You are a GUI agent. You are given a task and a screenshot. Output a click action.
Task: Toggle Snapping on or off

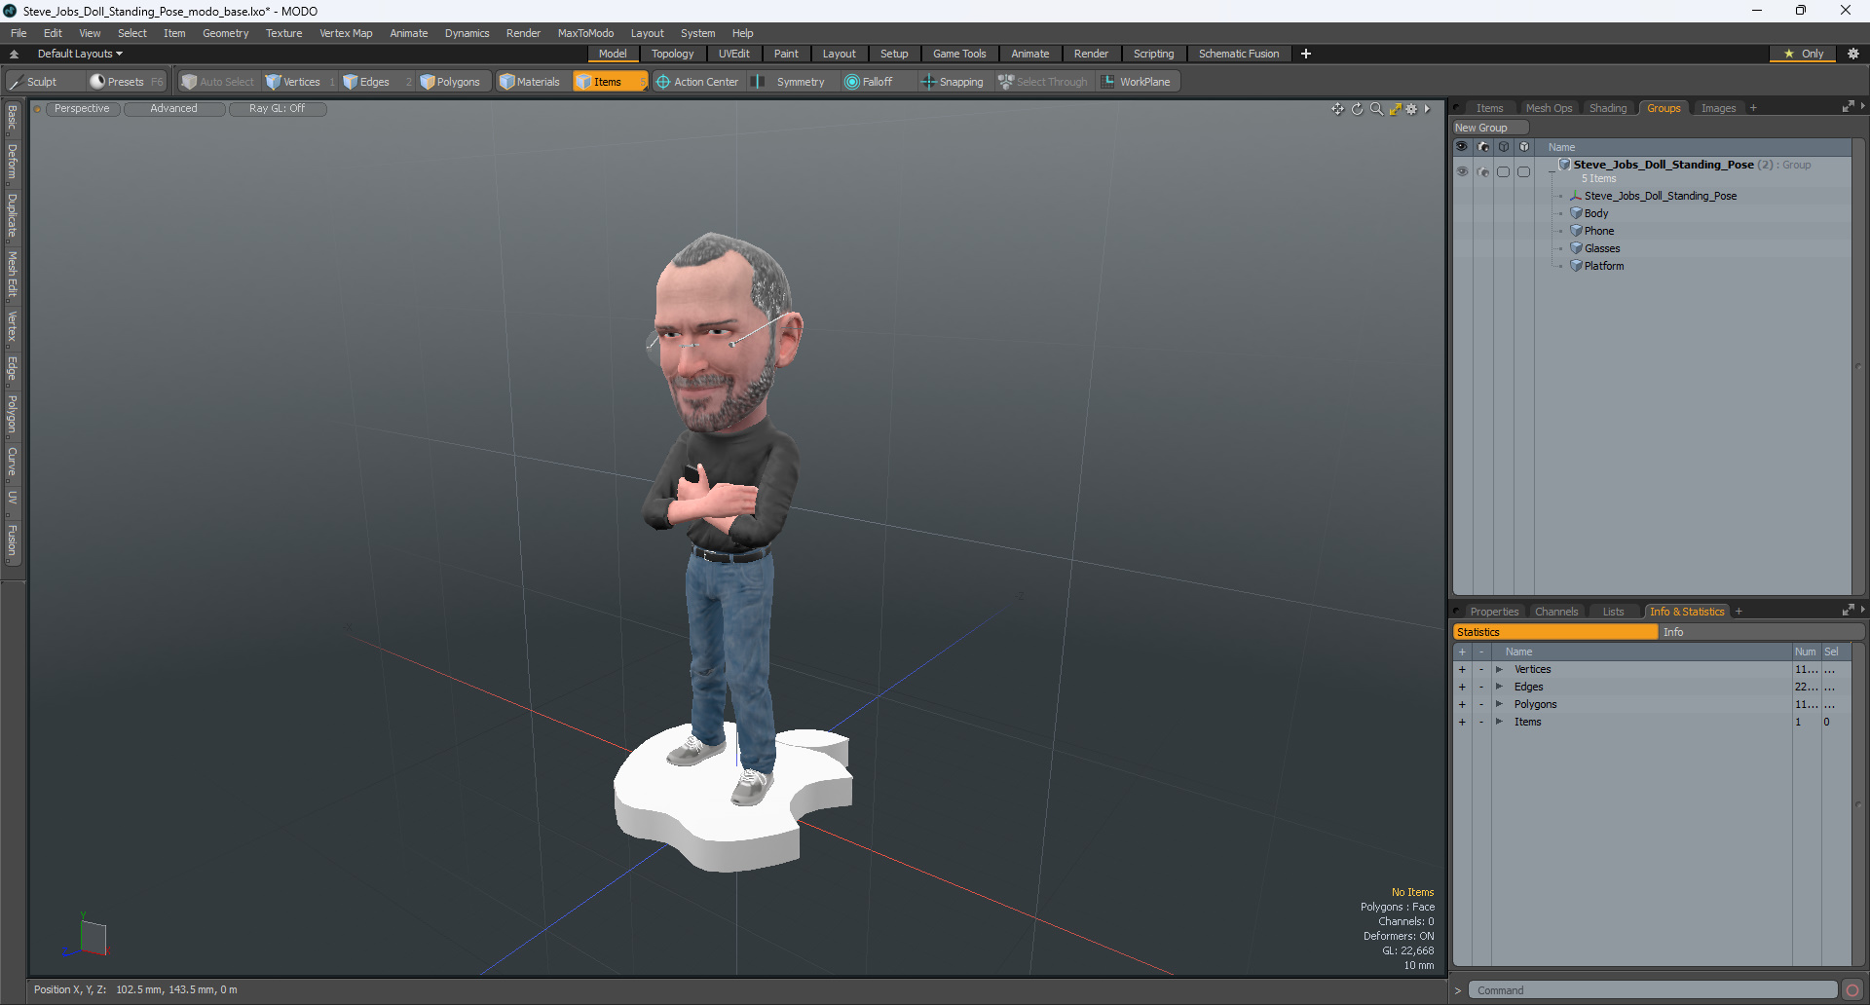coord(953,82)
